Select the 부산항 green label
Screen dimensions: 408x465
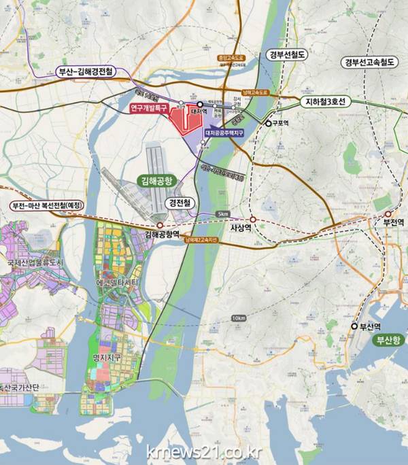[x=388, y=340]
